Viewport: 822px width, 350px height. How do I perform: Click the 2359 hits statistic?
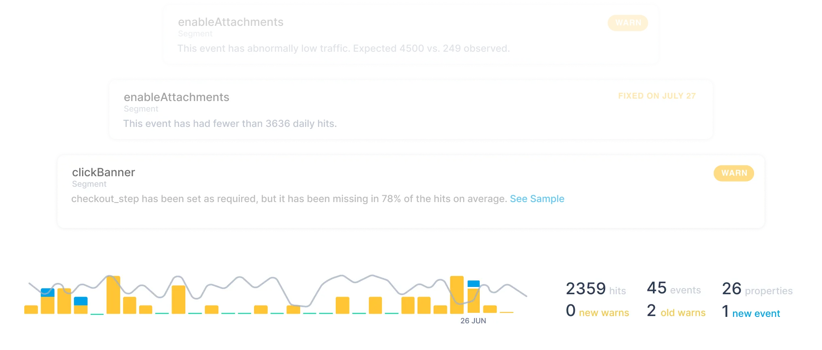(x=595, y=288)
